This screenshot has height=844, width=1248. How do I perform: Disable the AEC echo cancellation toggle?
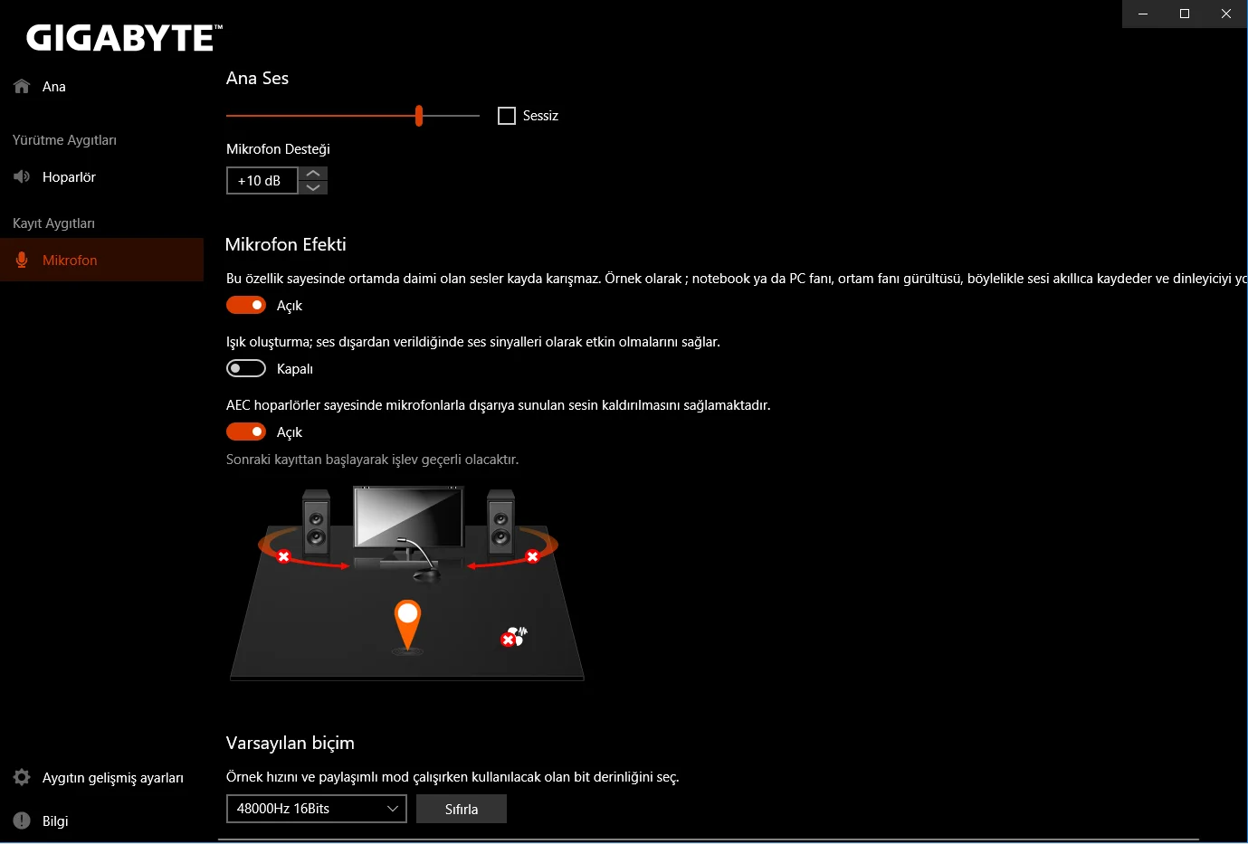246,431
